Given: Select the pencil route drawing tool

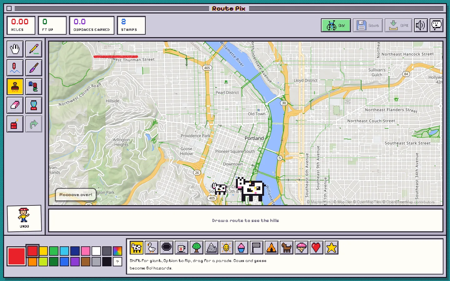Looking at the screenshot, I should [34, 49].
